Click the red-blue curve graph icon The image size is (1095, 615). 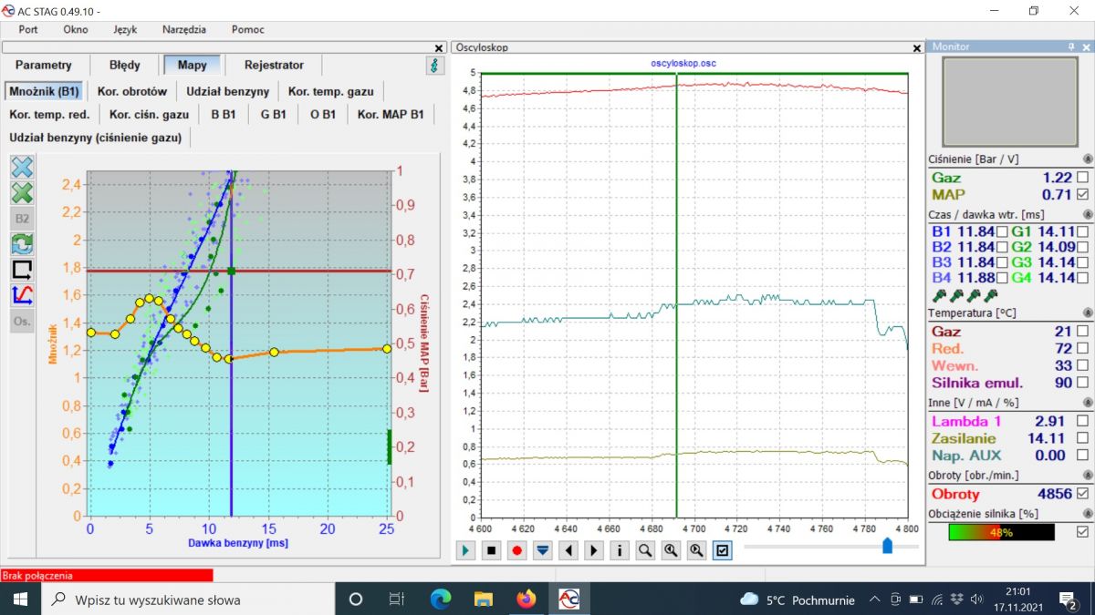tap(22, 295)
